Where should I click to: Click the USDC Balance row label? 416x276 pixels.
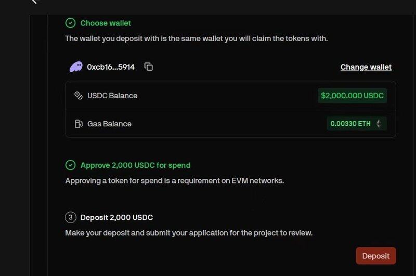click(112, 96)
